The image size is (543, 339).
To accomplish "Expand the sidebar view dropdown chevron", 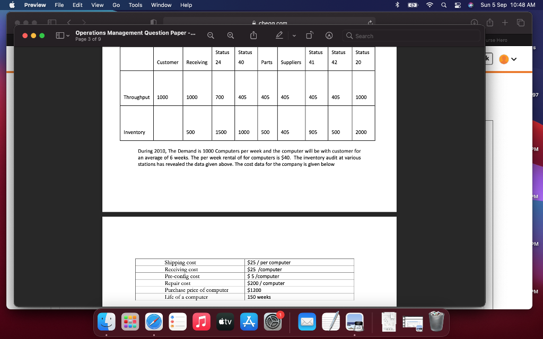I will tap(67, 35).
